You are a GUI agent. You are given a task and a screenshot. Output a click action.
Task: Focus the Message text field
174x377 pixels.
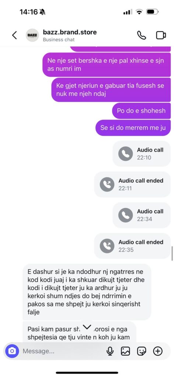click(63, 351)
